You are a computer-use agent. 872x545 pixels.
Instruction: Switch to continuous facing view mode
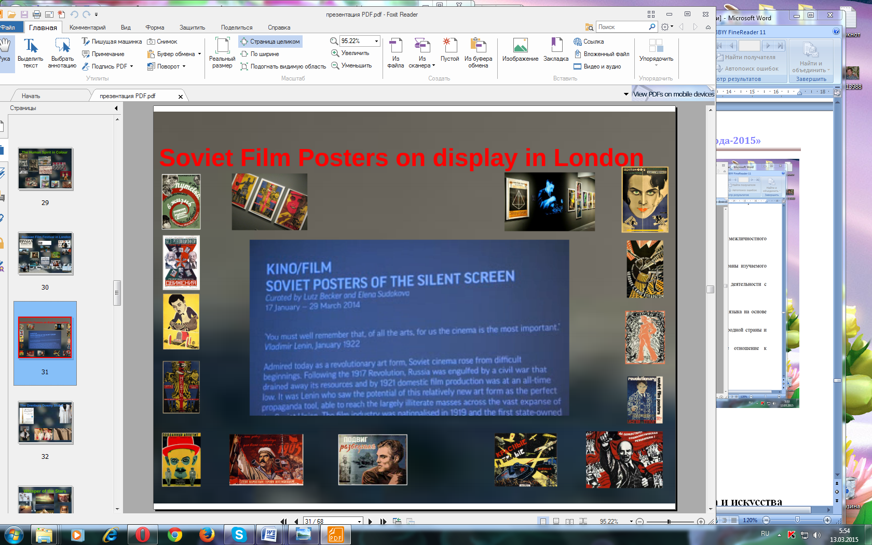pos(583,521)
